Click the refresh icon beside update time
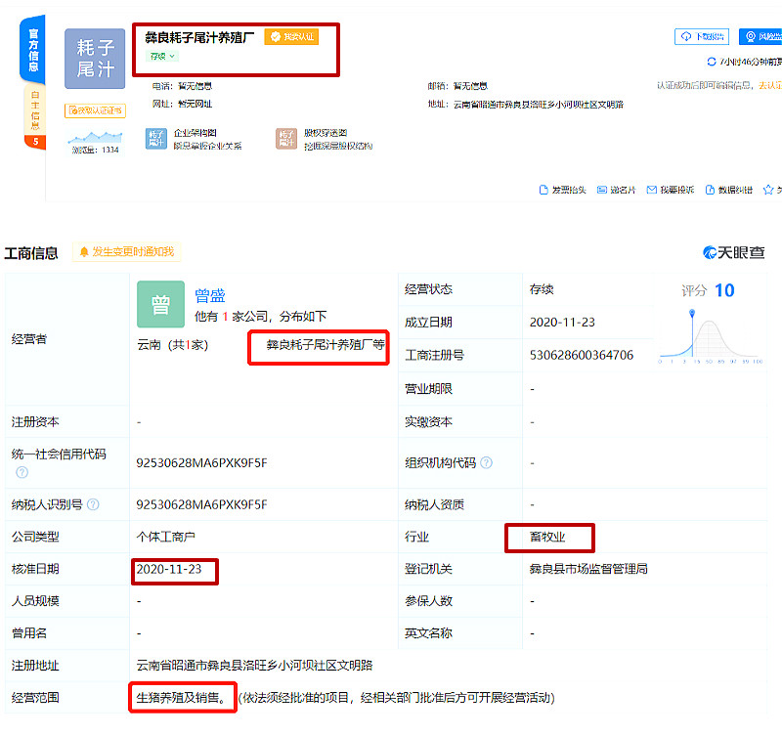 [x=712, y=62]
